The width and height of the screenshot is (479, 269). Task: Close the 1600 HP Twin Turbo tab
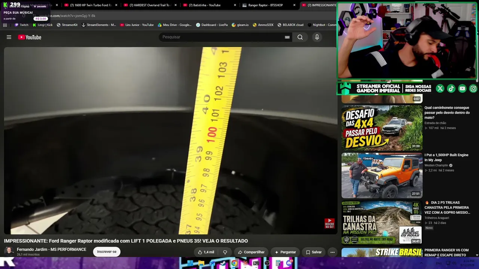116,5
